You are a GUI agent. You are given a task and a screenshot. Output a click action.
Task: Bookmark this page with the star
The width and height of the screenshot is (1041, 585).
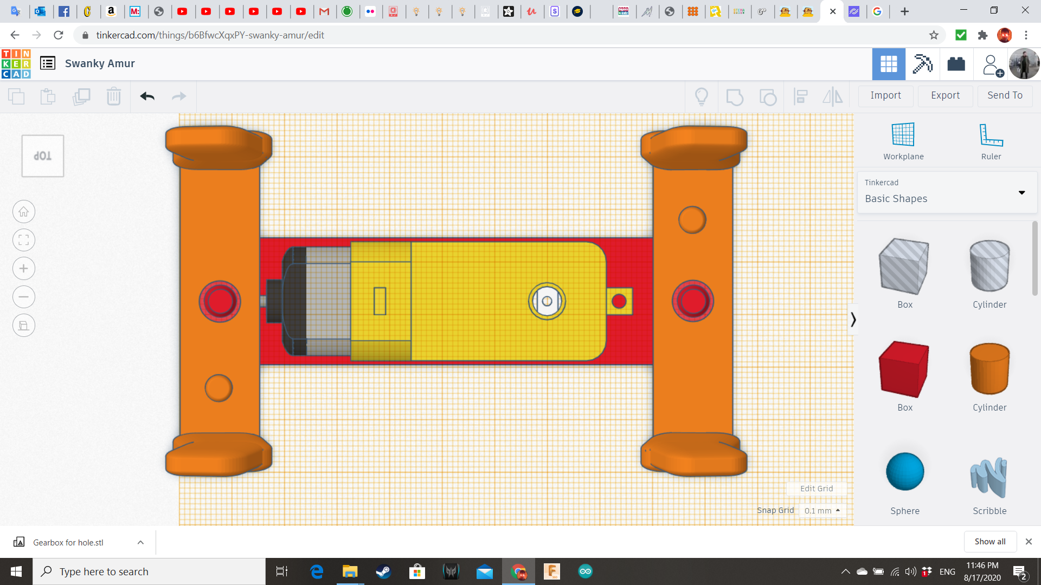934,35
